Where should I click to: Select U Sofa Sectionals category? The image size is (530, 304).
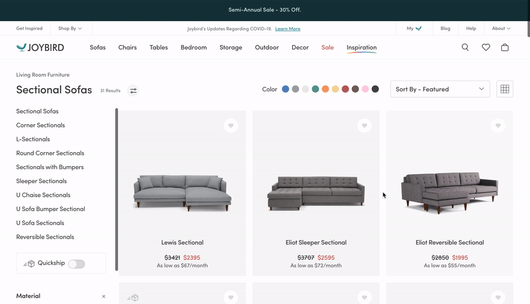[x=40, y=223]
